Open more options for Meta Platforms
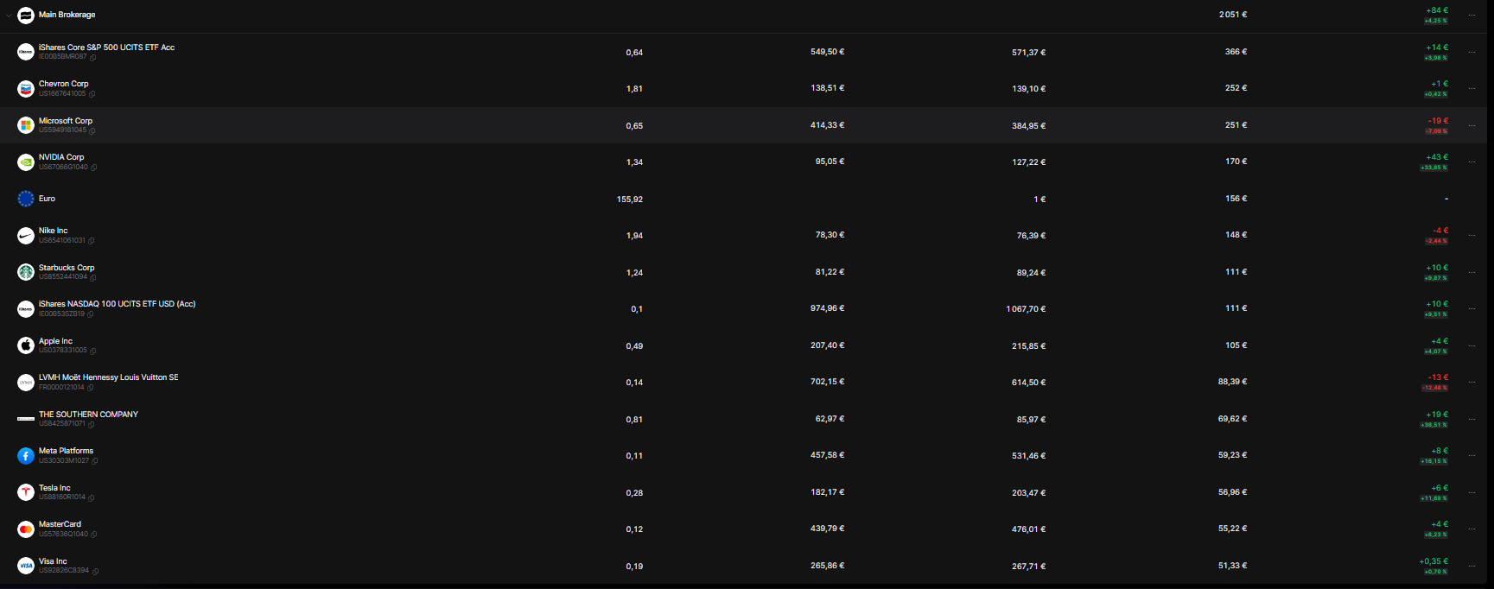 pos(1472,455)
